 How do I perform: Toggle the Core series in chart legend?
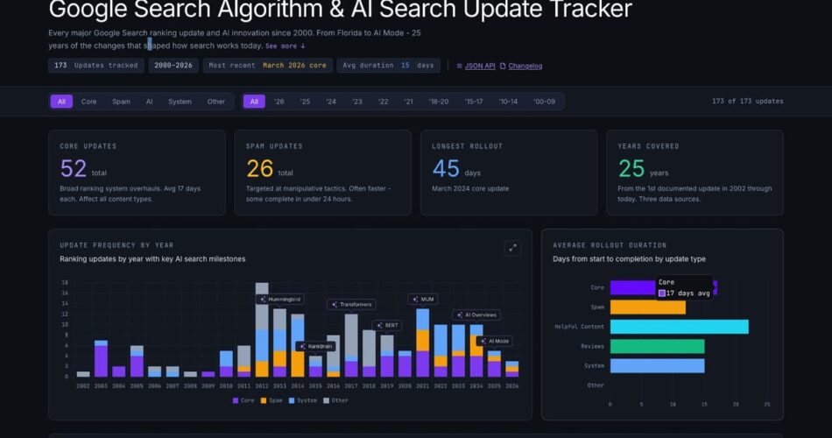click(243, 400)
